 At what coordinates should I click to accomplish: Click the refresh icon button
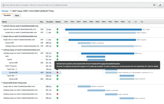coord(160,5)
